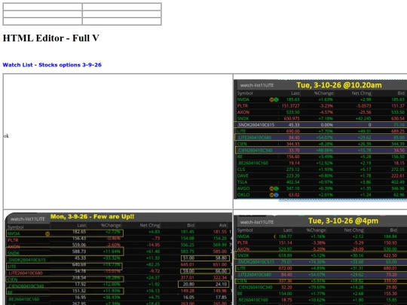
Task: Click the orange icon in the AVGO row
Action: (271, 188)
